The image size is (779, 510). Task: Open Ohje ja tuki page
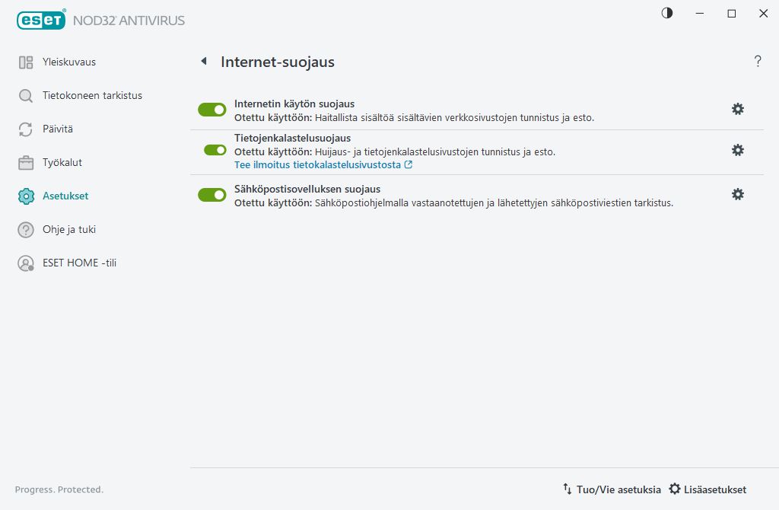tap(68, 230)
